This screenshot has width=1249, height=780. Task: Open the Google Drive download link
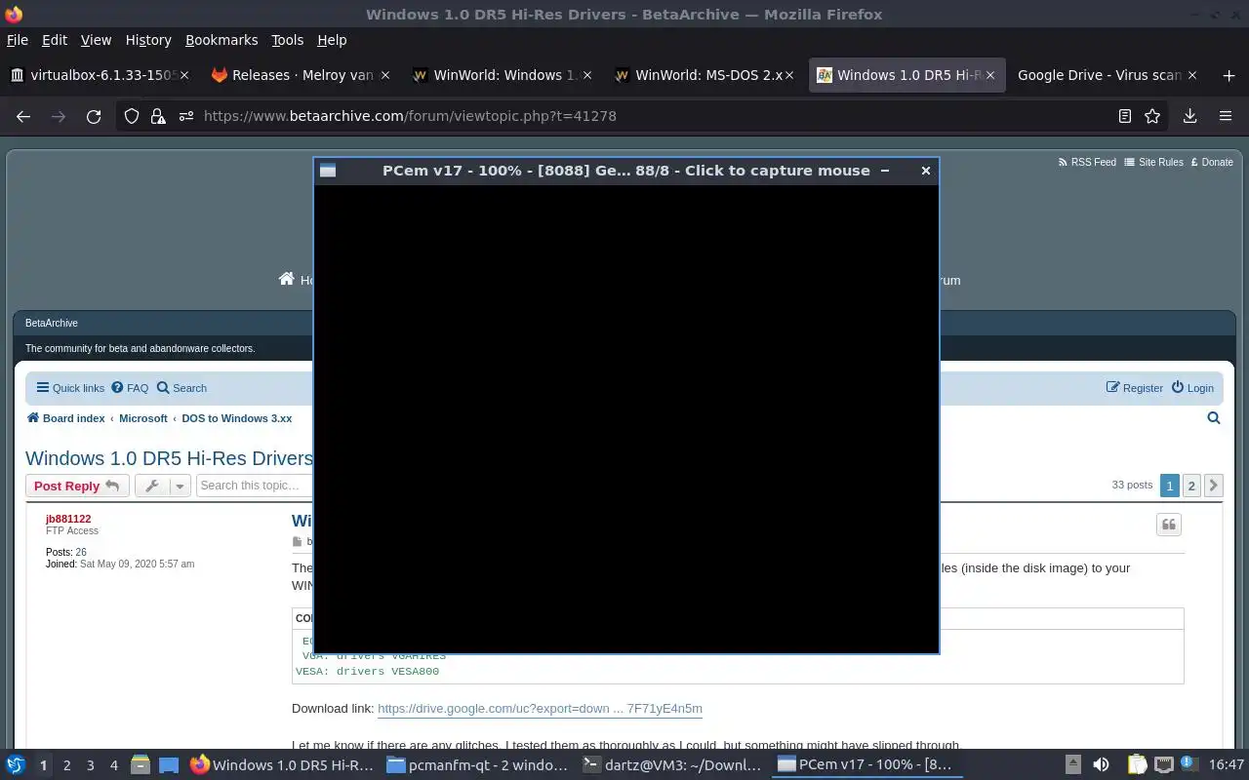pos(540,709)
